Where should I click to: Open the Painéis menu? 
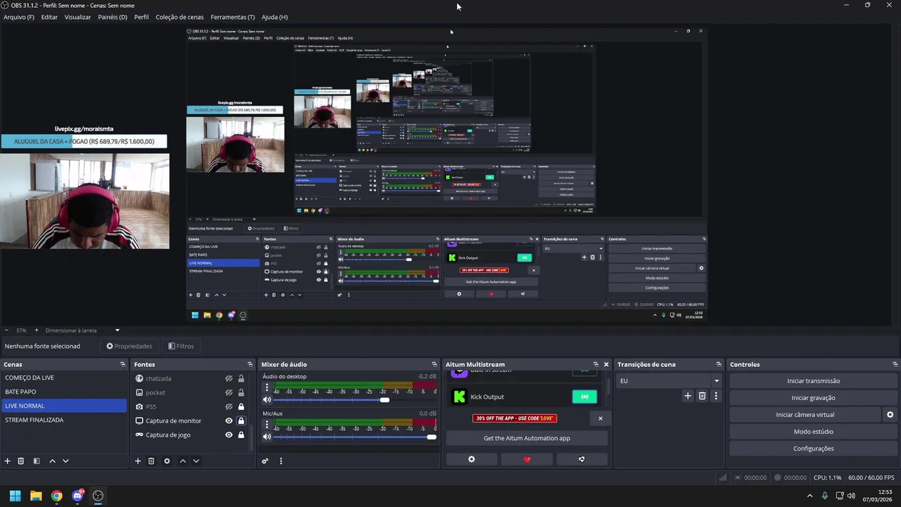113,17
